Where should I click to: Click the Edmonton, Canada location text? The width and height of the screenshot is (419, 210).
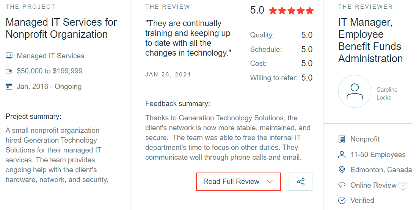tap(381, 170)
